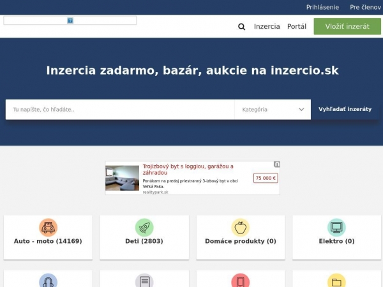Click the 75 000 € price button

pos(266,178)
